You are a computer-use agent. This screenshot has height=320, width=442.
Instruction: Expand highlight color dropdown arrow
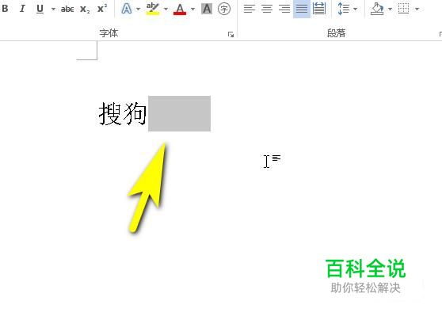pos(166,9)
